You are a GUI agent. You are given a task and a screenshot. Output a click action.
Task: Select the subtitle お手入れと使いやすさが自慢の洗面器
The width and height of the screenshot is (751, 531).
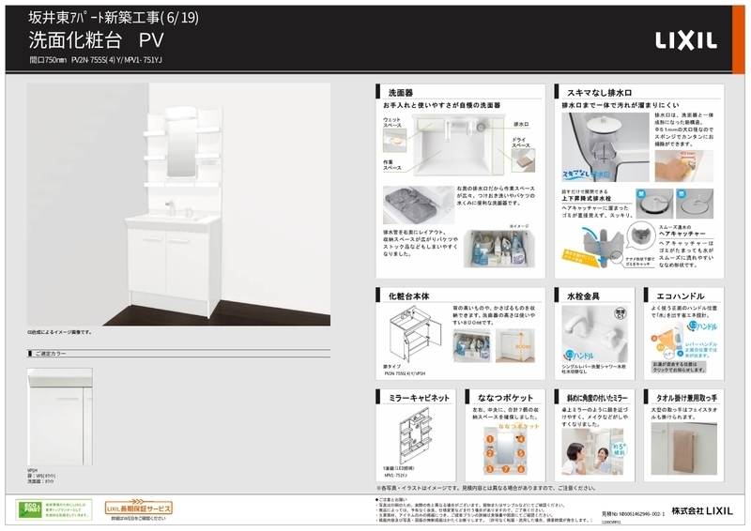441,105
